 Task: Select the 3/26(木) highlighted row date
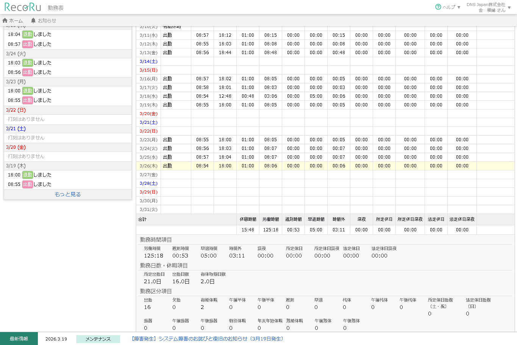[x=148, y=166]
